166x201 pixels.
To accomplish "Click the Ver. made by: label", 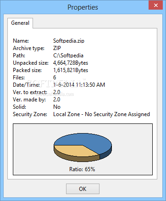I will click(x=29, y=100).
